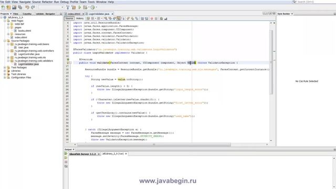
Task: Click the Toggle Highlight Search editor icon
Action: pyautogui.click(x=119, y=19)
